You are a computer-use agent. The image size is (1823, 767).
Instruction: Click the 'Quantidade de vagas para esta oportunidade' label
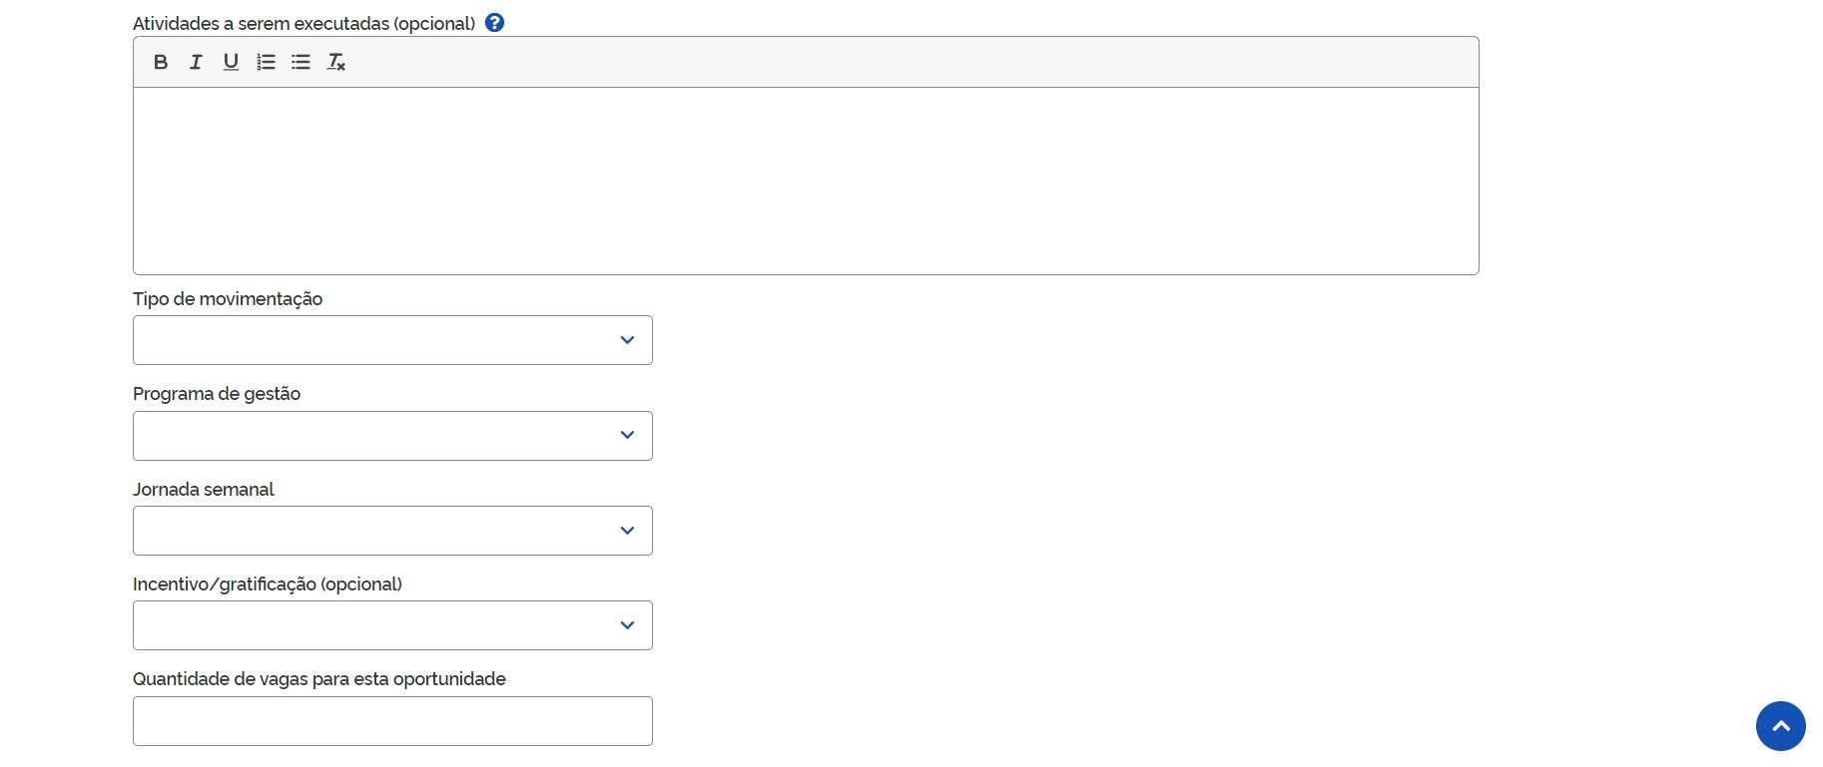click(x=319, y=679)
